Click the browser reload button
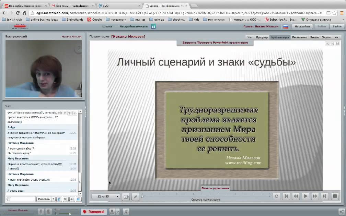 pyautogui.click(x=18, y=13)
